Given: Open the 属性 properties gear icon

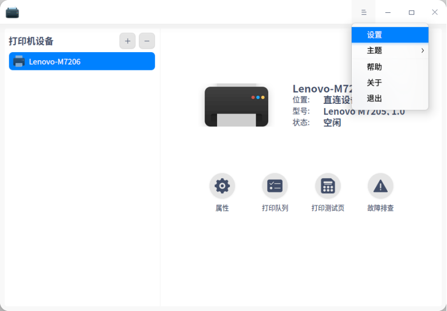Looking at the screenshot, I should (x=222, y=186).
